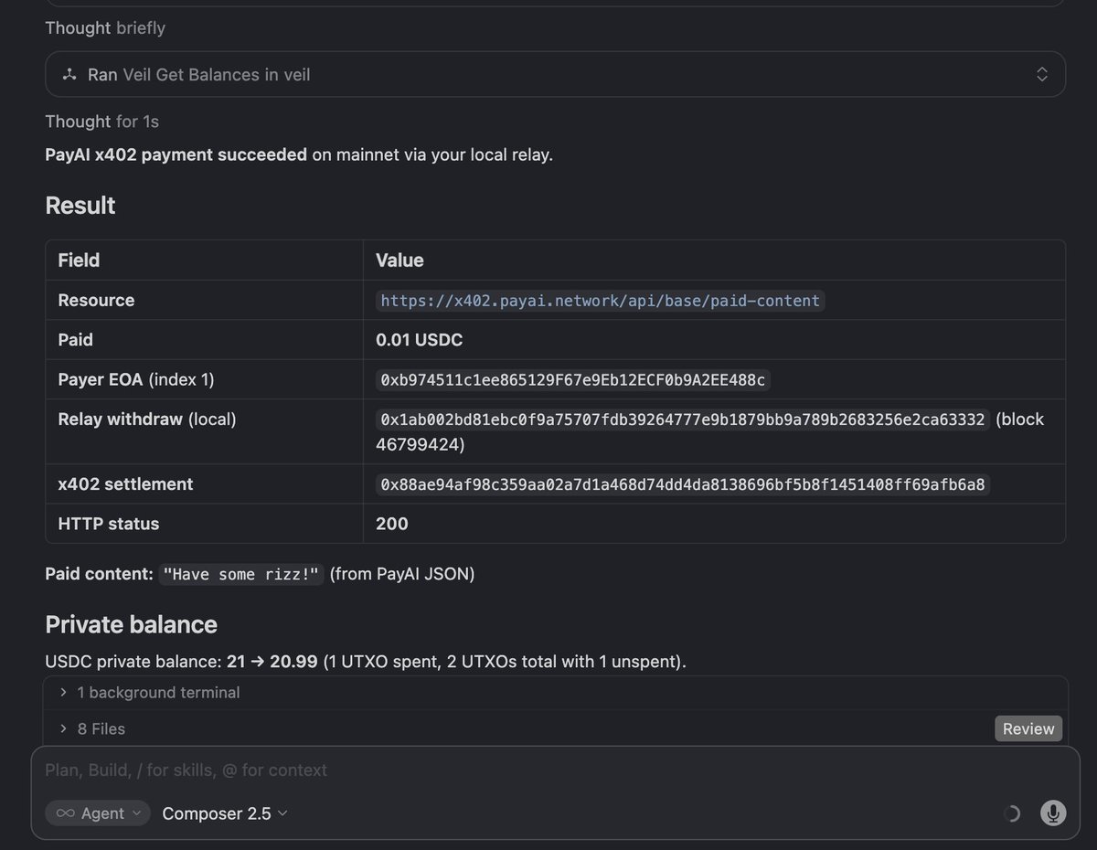Click the HTTP status row label
The width and height of the screenshot is (1097, 850).
(x=109, y=524)
